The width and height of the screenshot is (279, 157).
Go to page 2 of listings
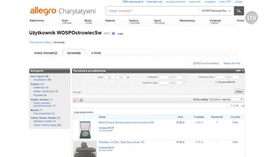235,106
